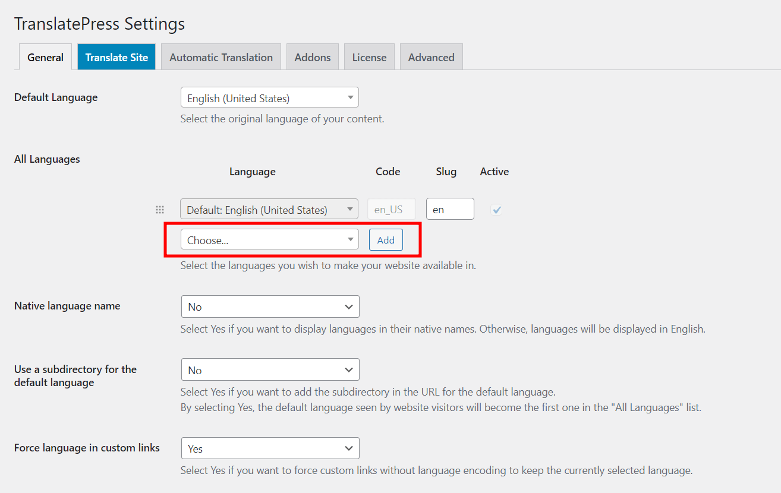Click the Language column header

[253, 172]
